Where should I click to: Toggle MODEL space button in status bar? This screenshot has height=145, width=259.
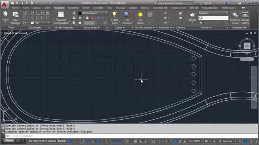(x=62, y=141)
